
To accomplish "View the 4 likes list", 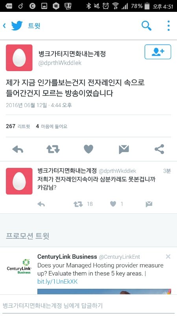I will point(52,126).
